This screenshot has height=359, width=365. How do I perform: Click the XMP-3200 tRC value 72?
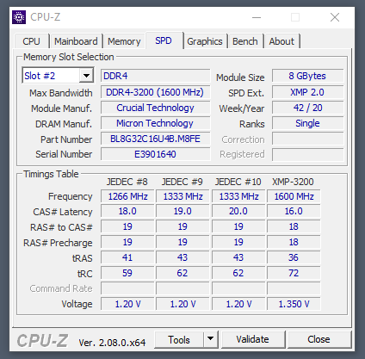tap(294, 273)
